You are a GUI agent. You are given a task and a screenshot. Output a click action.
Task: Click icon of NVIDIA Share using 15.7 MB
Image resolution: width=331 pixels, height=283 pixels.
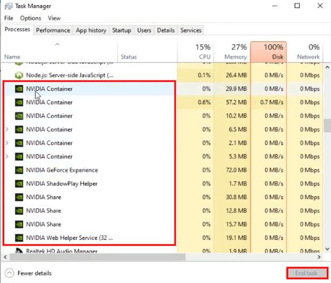click(x=19, y=224)
